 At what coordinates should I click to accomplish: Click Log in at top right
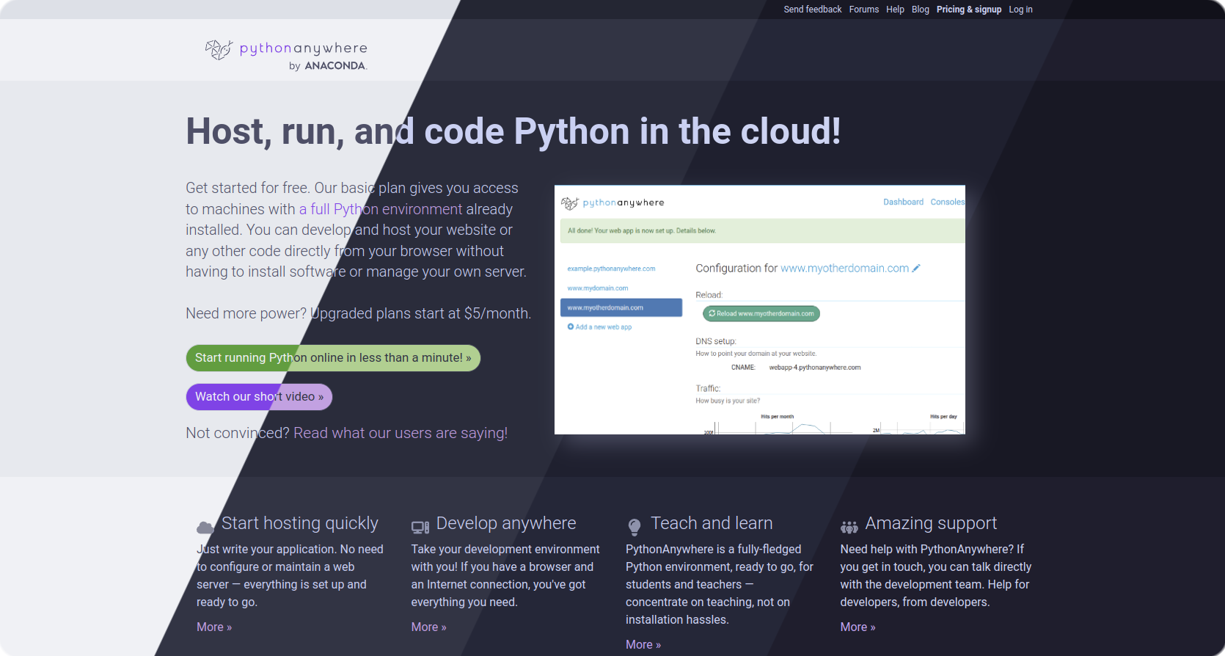coord(1020,10)
